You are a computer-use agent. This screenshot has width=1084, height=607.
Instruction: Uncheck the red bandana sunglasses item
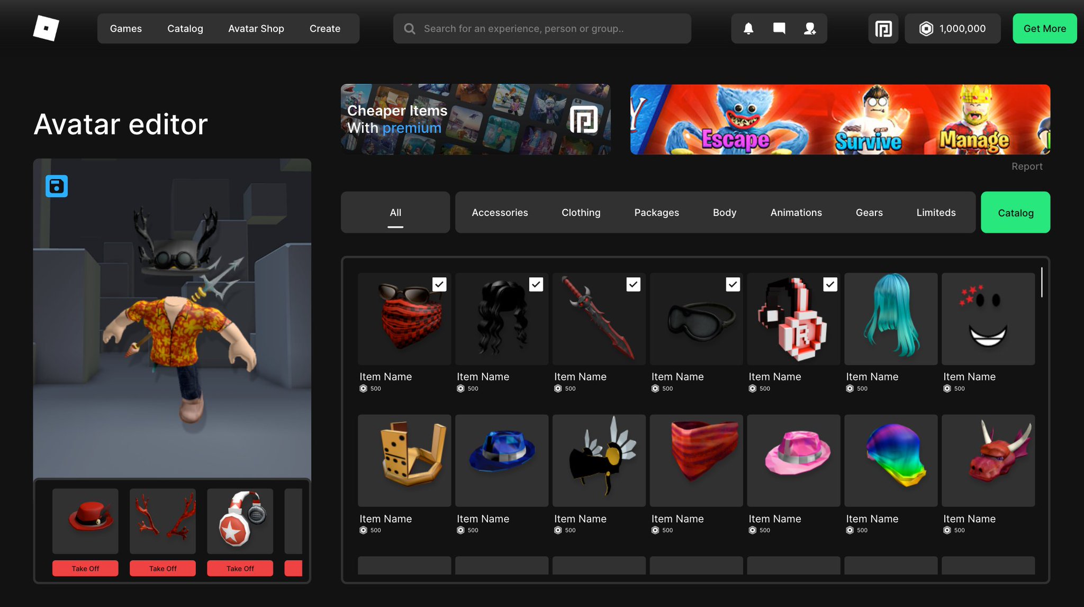[x=439, y=284]
